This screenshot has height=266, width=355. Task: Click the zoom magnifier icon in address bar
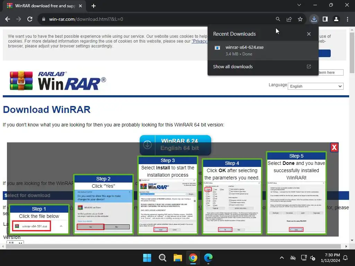pyautogui.click(x=278, y=19)
